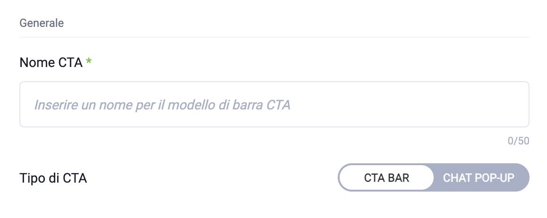Switch CTA type to CHAT POP-UP

(479, 178)
